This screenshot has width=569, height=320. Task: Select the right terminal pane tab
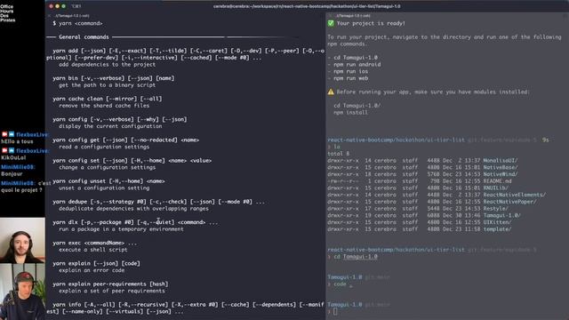click(x=353, y=16)
